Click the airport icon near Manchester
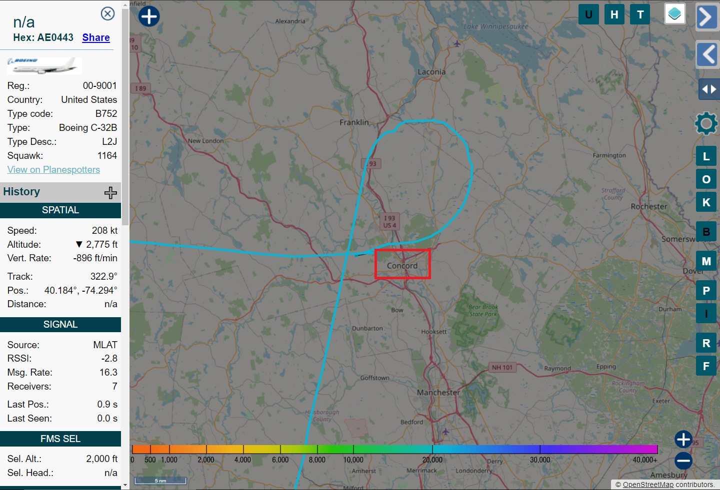720x490 pixels. point(445,432)
